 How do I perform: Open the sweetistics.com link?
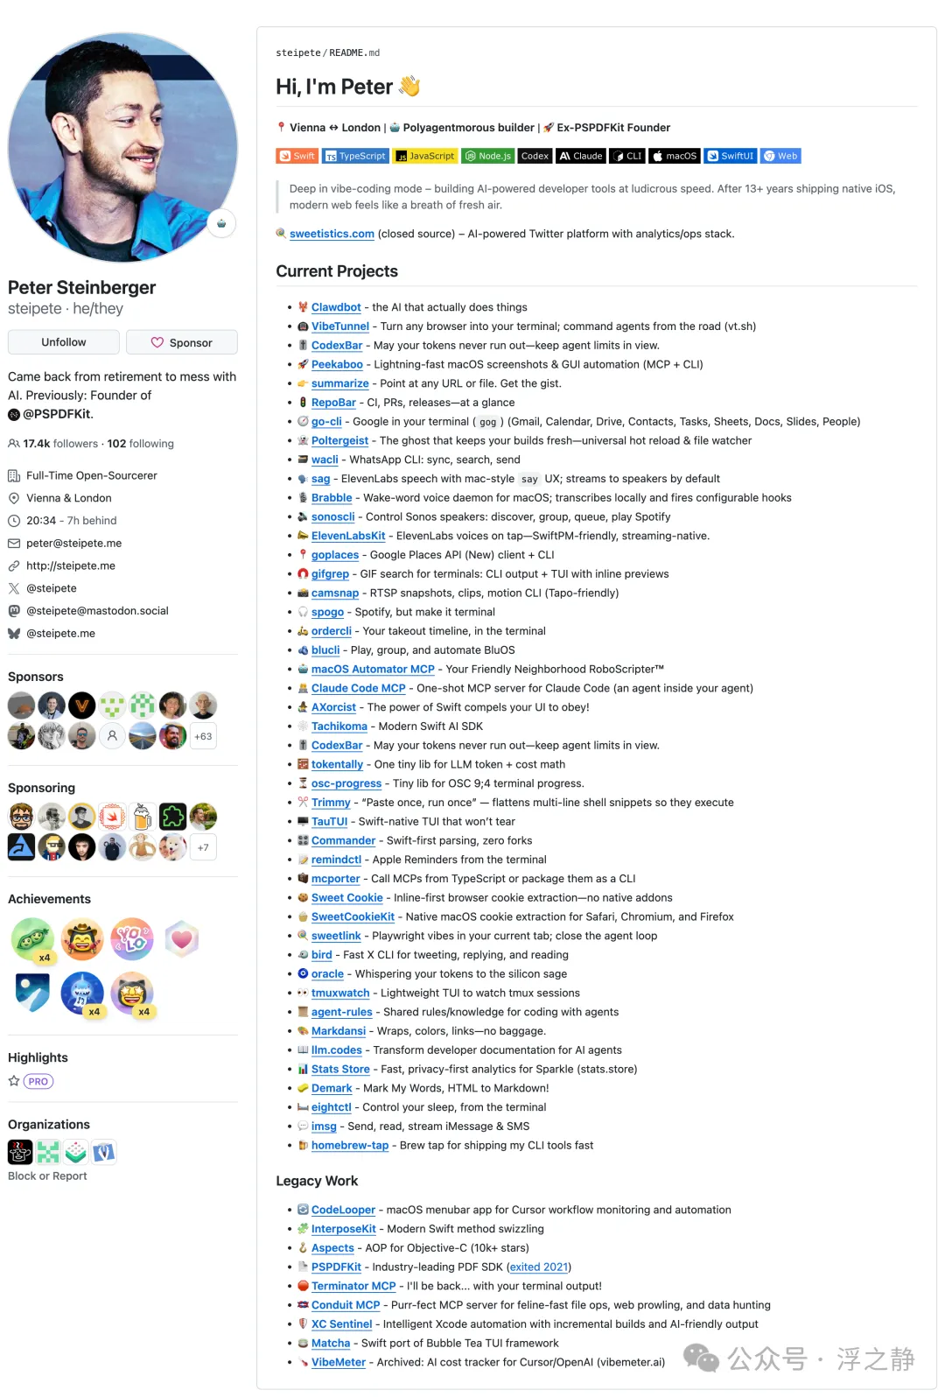[x=332, y=234]
